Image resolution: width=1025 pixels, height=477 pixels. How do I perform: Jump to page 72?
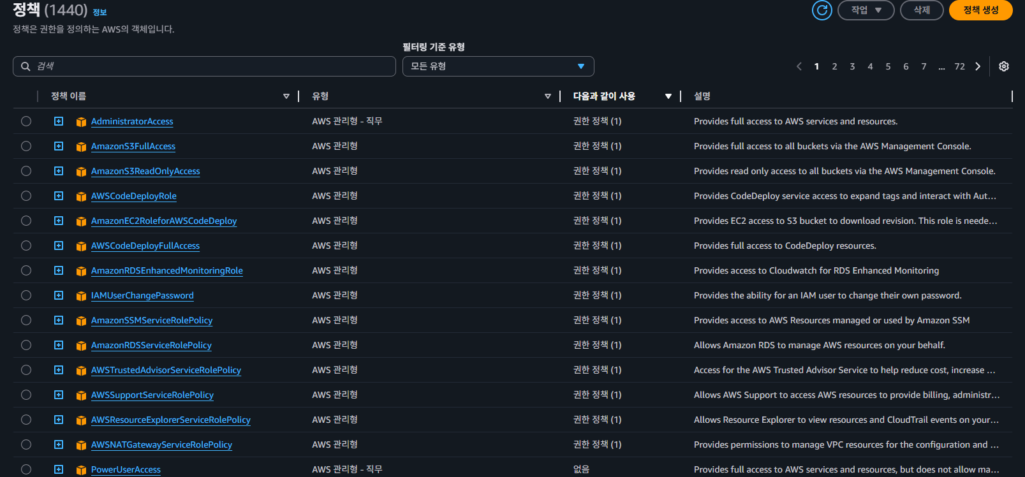959,66
